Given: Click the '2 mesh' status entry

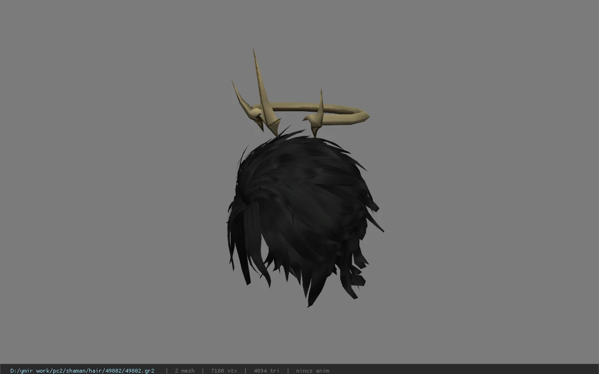Looking at the screenshot, I should (x=184, y=370).
